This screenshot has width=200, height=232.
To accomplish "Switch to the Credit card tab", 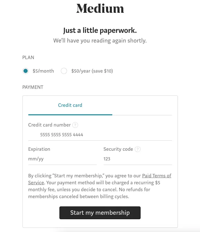I will [70, 105].
